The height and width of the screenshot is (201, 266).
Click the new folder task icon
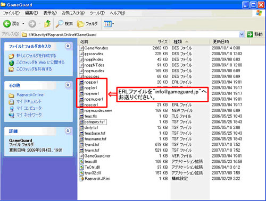[x=11, y=56]
